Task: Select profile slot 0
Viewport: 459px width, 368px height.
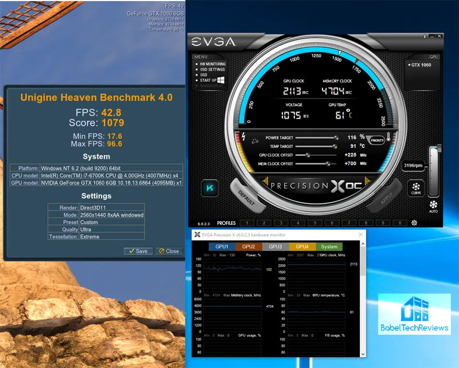Action: (x=400, y=223)
